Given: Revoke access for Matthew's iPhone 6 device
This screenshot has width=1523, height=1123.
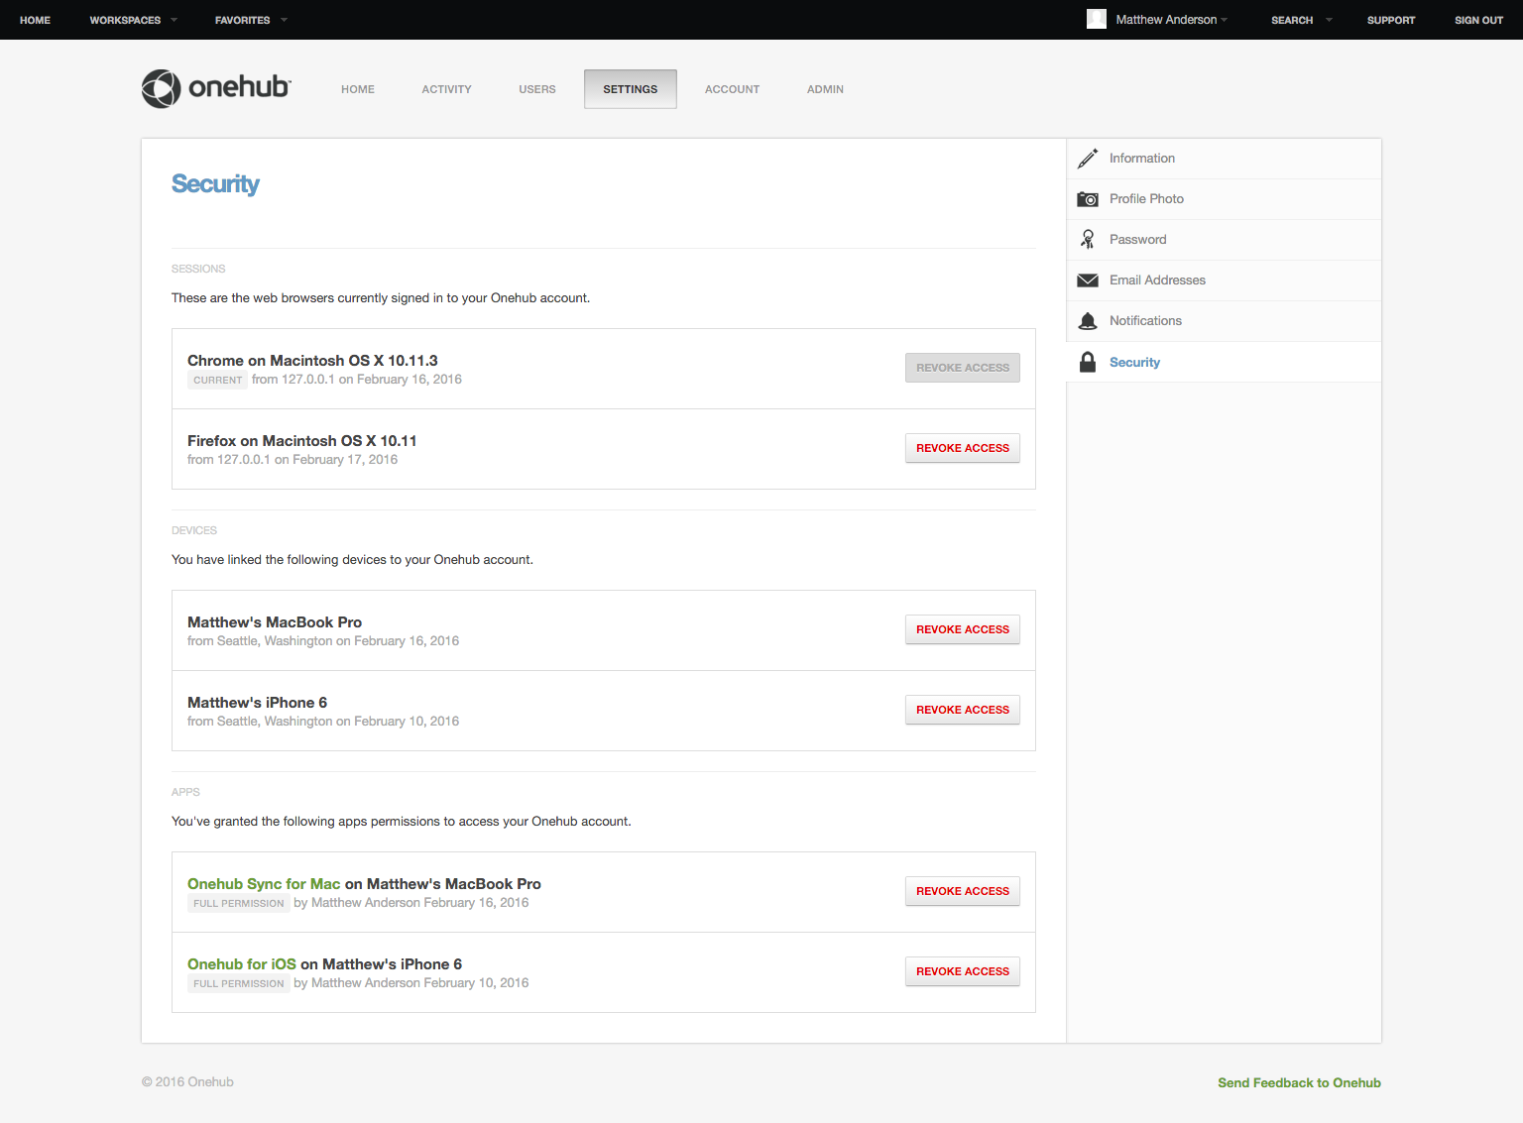Looking at the screenshot, I should tap(963, 710).
